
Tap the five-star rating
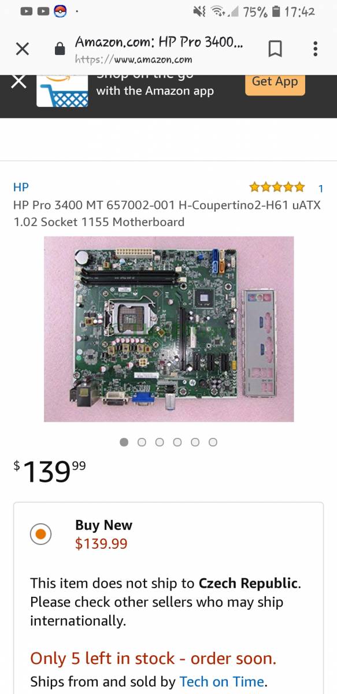(277, 187)
